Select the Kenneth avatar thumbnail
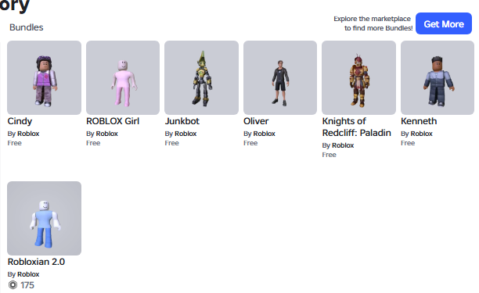 click(x=438, y=78)
